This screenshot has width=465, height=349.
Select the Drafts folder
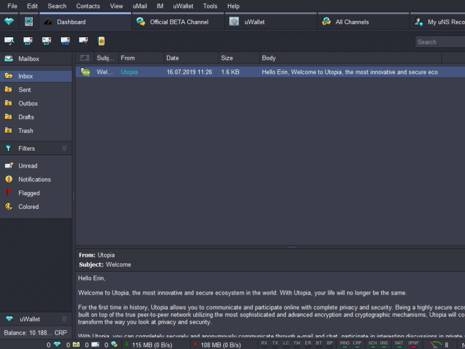[x=36, y=117]
